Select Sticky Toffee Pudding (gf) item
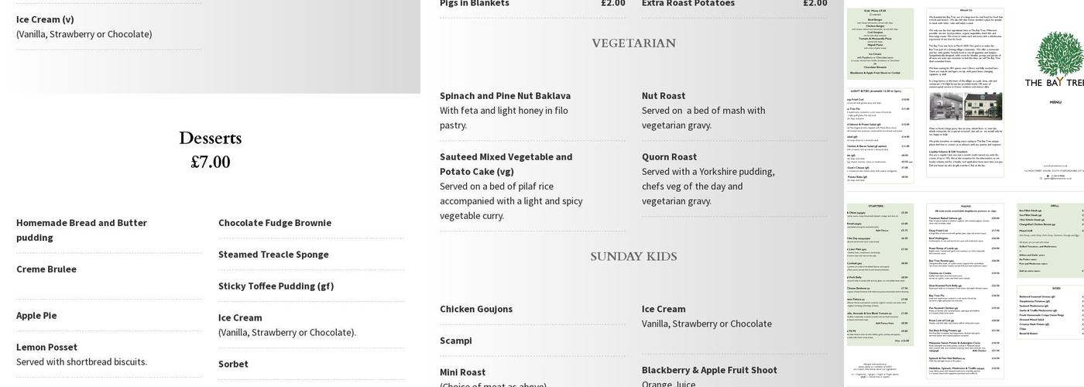 coord(276,286)
